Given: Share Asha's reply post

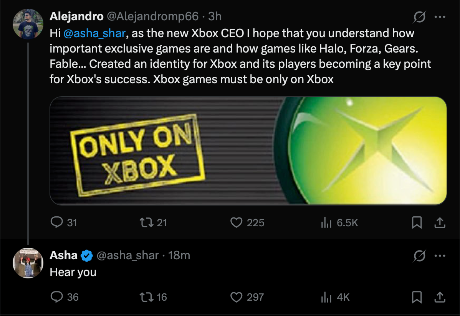Looking at the screenshot, I should 440,297.
